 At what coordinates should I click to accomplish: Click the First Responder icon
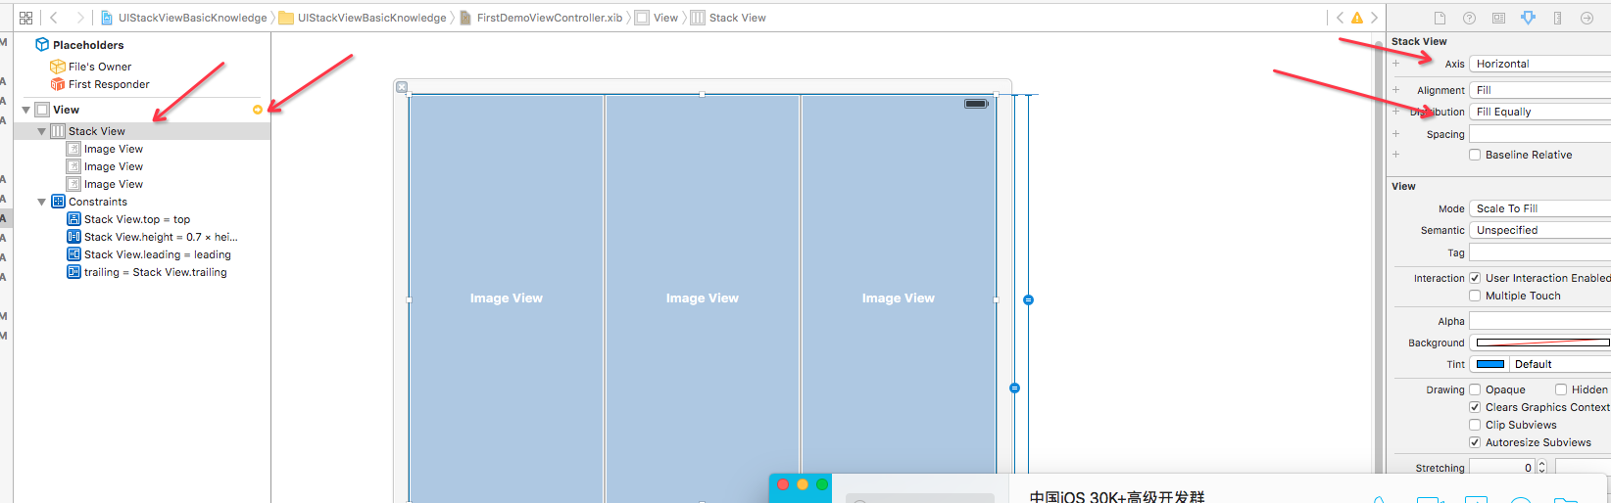pyautogui.click(x=58, y=84)
